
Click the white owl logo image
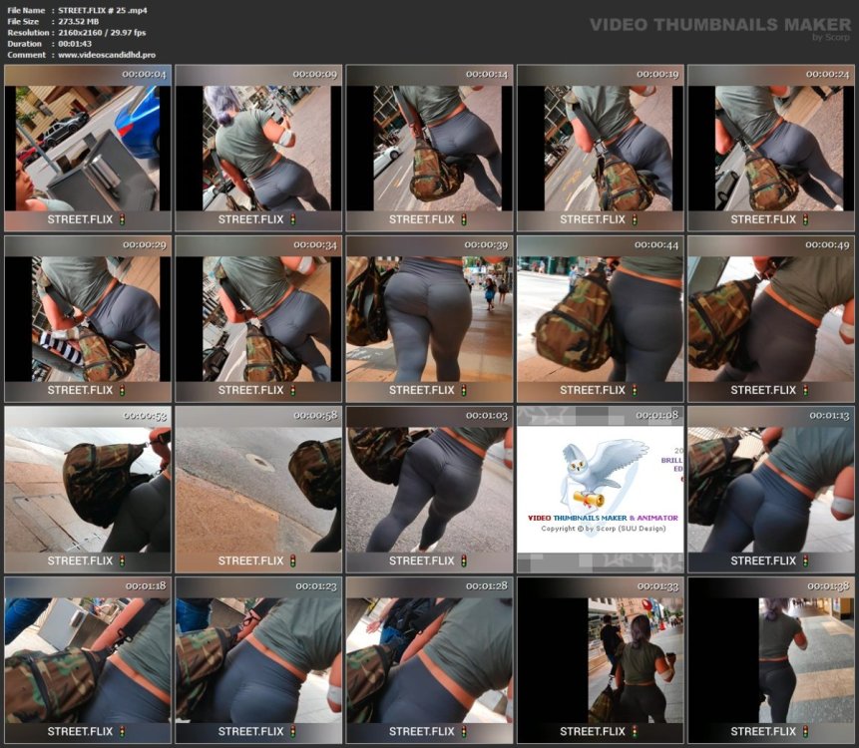coord(604,474)
